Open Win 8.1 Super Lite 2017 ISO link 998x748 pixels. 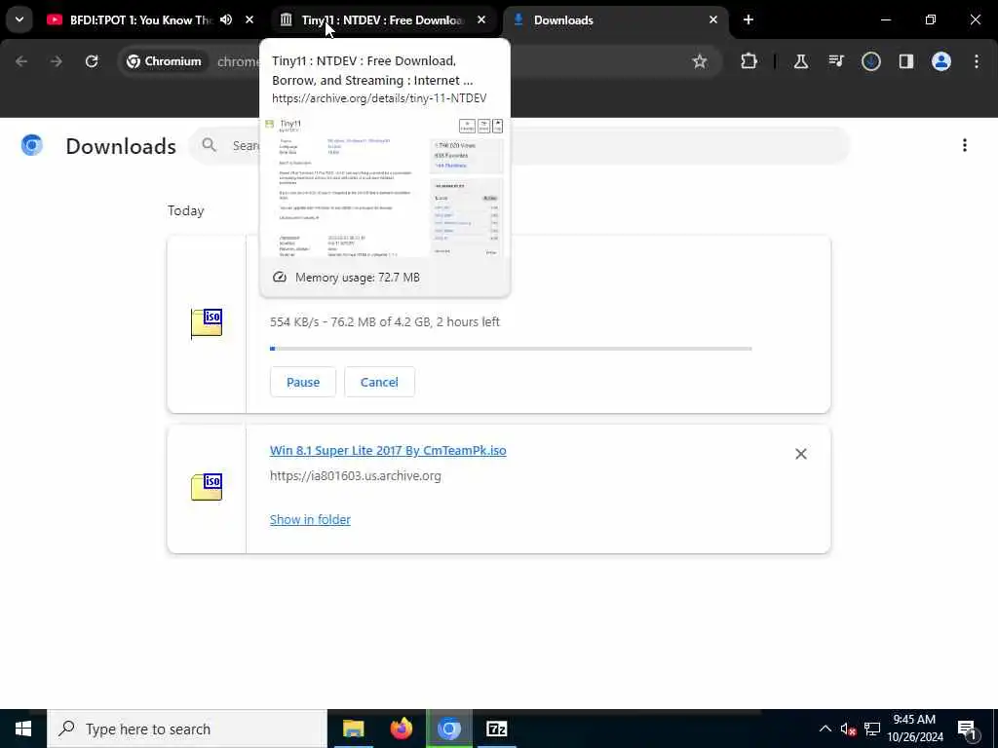pos(388,450)
